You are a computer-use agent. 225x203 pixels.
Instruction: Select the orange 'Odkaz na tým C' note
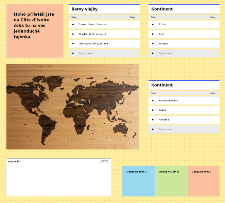(x=203, y=181)
